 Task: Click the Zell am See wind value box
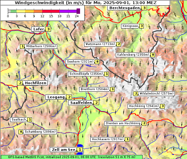(x=80, y=150)
